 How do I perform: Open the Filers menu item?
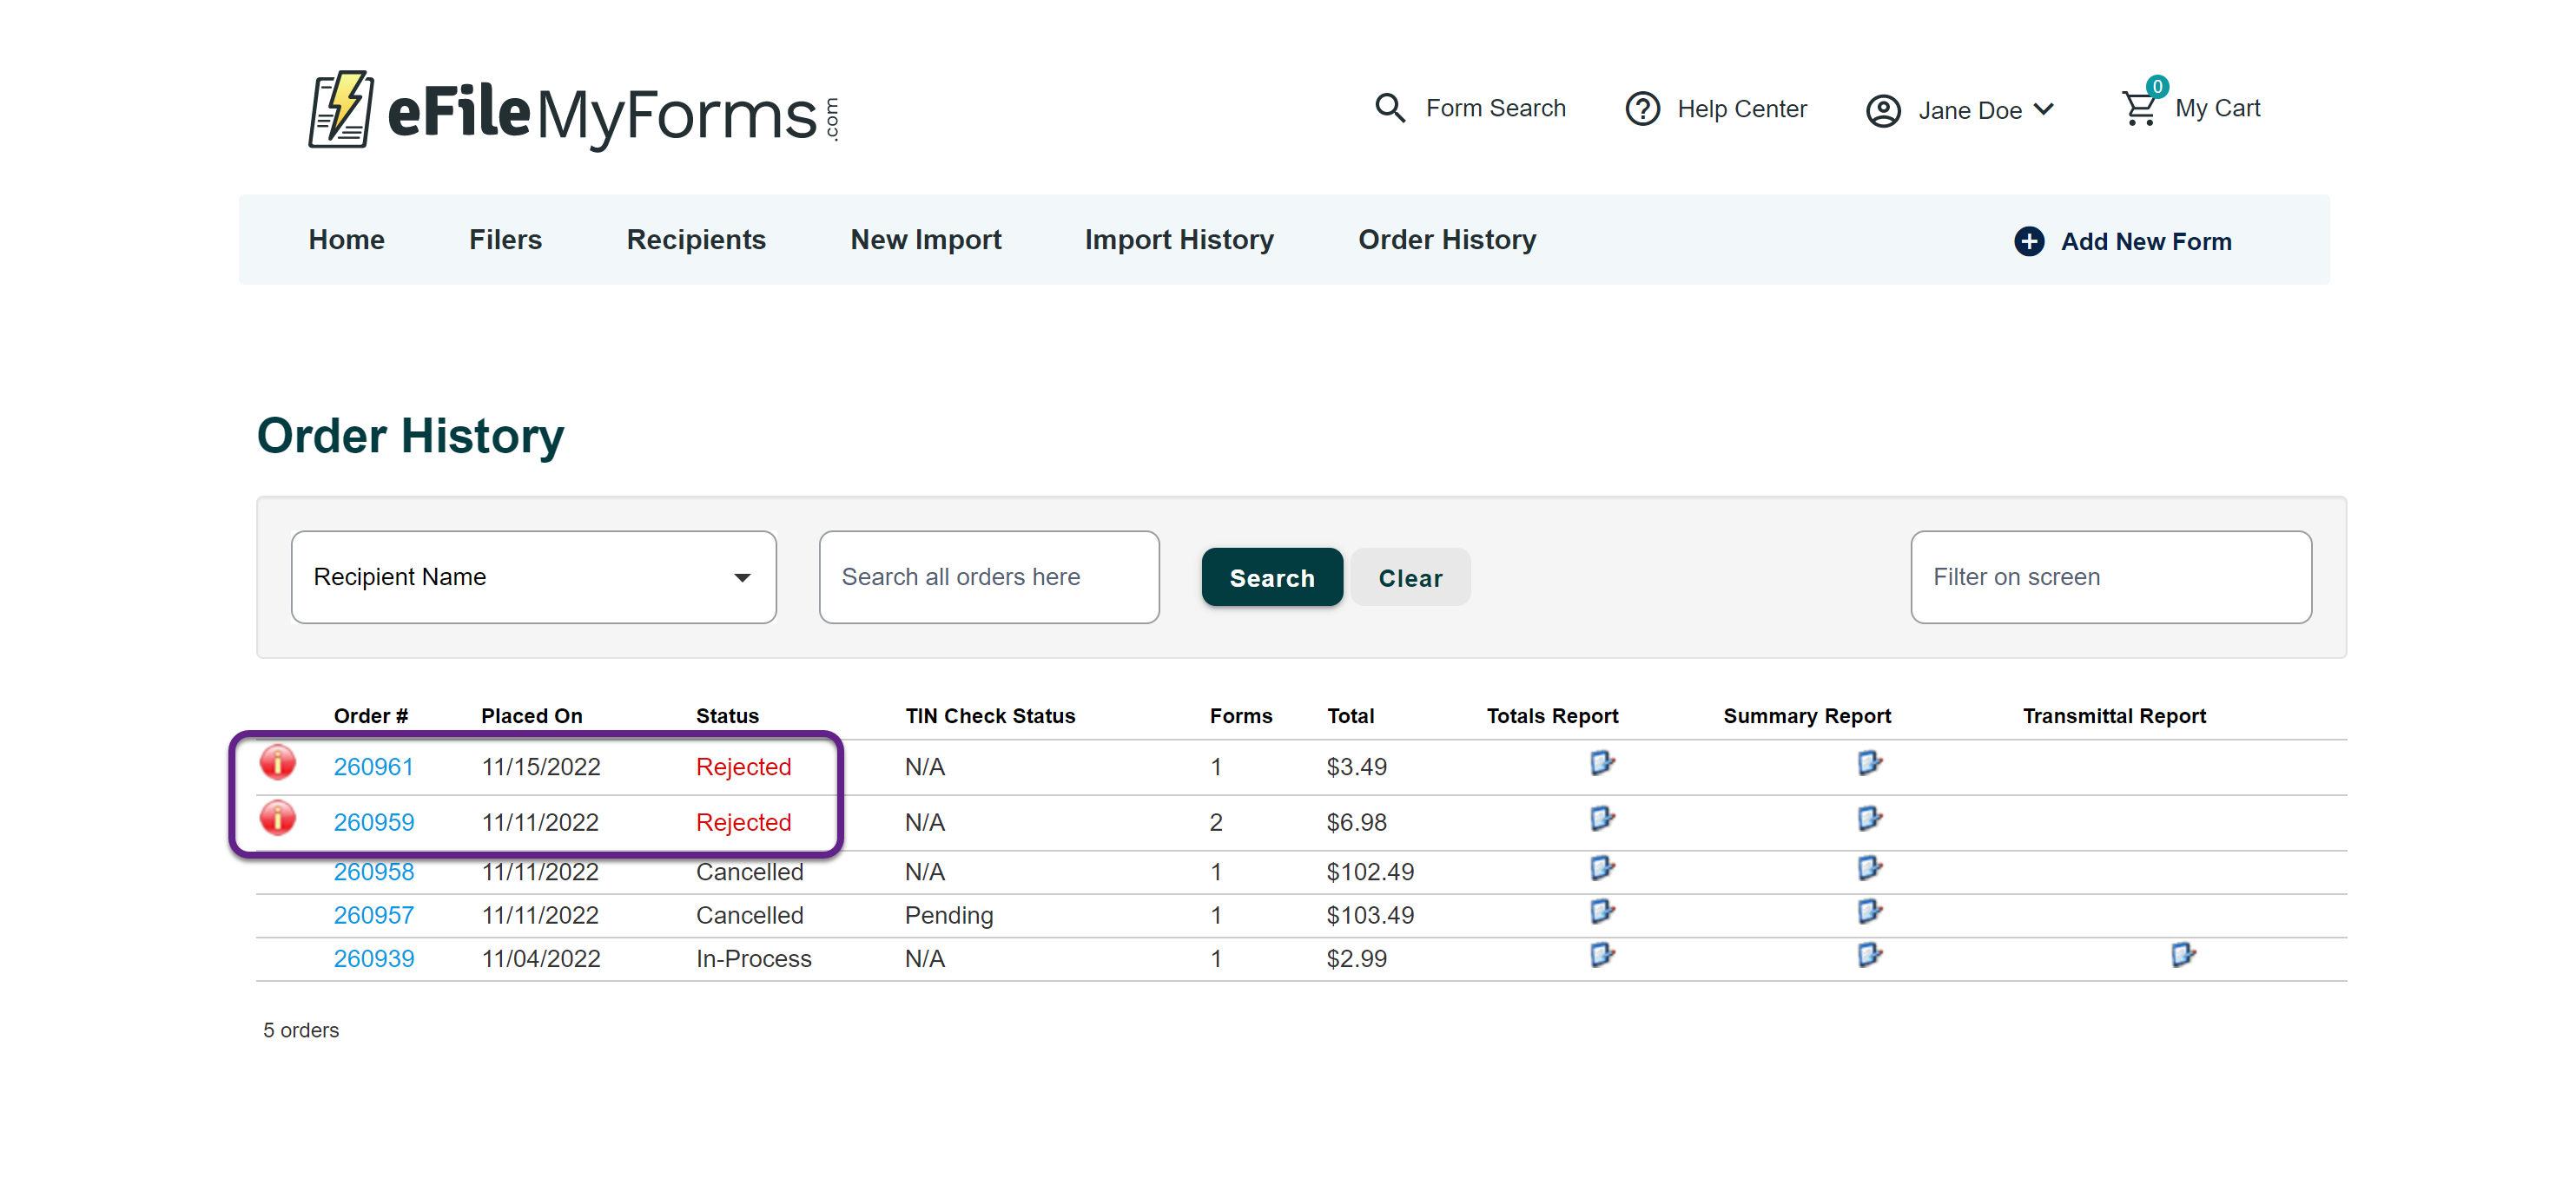pos(505,240)
